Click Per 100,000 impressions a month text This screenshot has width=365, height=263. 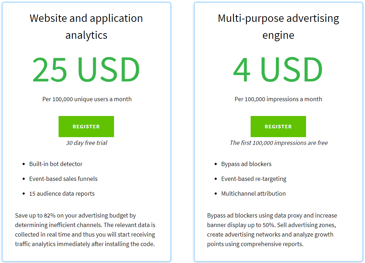pyautogui.click(x=279, y=99)
